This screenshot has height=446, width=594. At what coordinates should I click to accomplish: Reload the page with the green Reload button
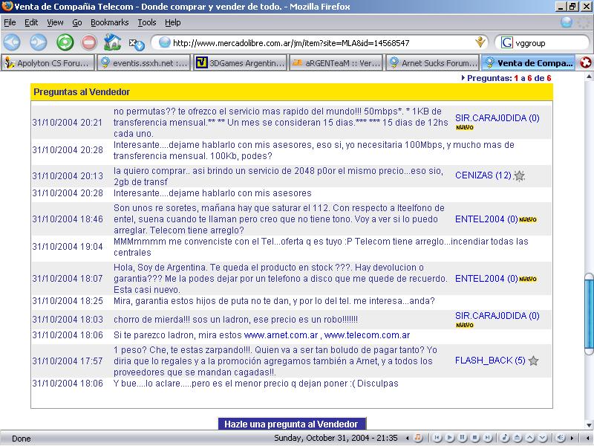[x=65, y=42]
